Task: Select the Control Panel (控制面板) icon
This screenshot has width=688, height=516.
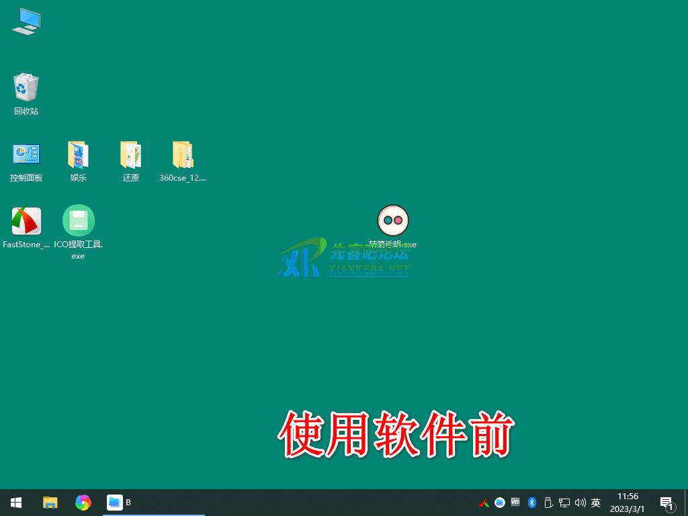Action: click(26, 155)
